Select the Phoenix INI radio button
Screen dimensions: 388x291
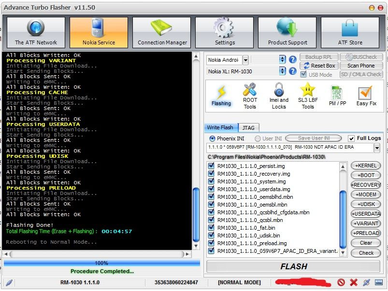click(x=212, y=139)
